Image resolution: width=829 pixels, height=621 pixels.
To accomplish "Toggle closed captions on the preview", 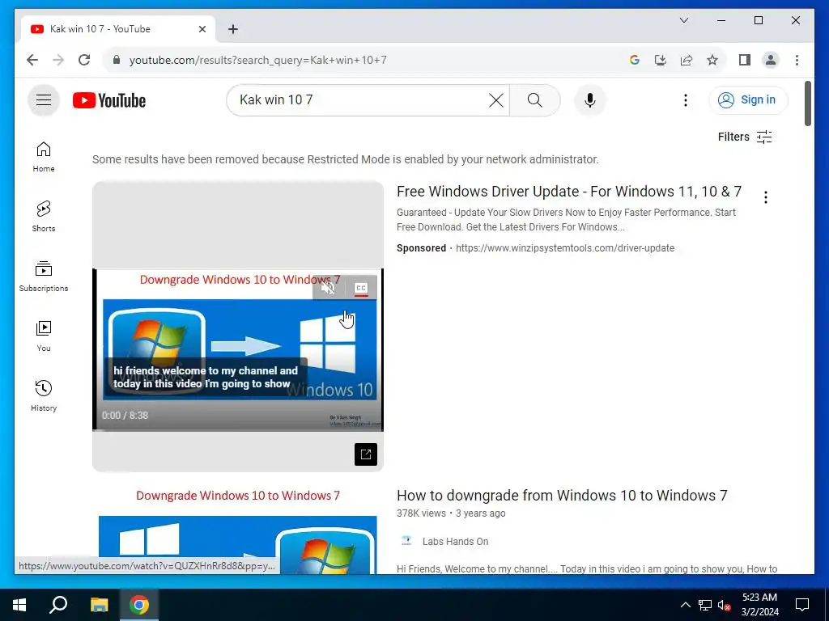I will click(x=360, y=288).
